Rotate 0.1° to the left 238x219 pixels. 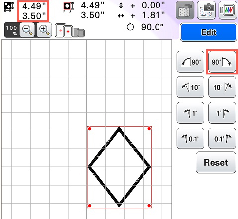click(x=190, y=139)
